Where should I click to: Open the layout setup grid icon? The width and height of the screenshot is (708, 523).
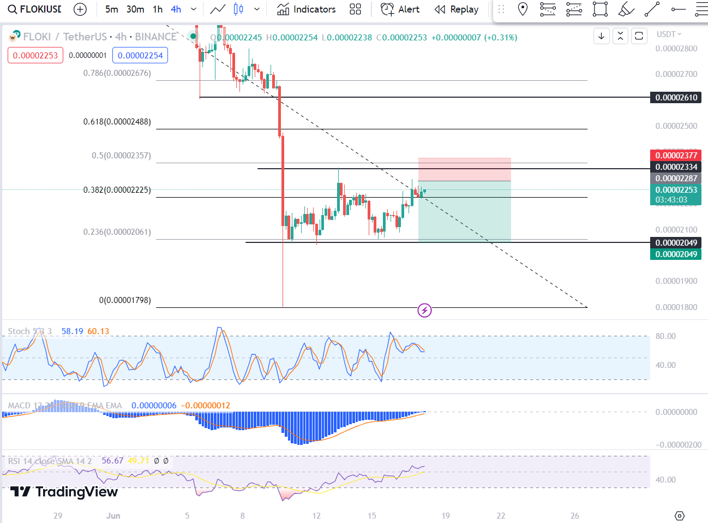point(355,9)
